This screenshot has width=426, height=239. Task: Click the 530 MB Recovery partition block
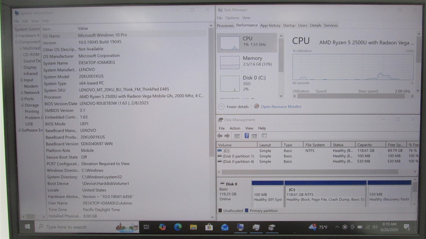coord(389,194)
